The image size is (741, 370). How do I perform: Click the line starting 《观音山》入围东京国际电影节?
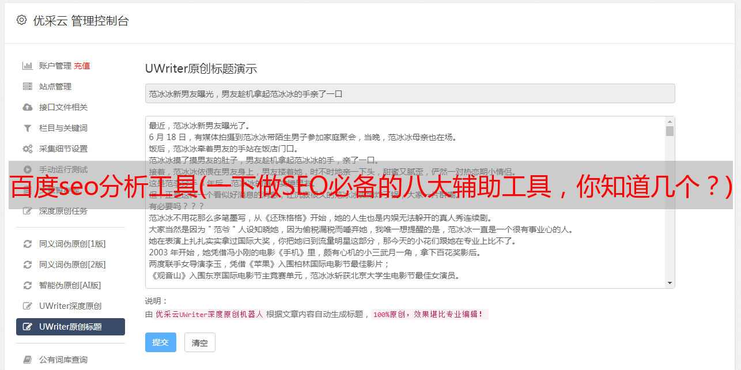click(x=304, y=275)
